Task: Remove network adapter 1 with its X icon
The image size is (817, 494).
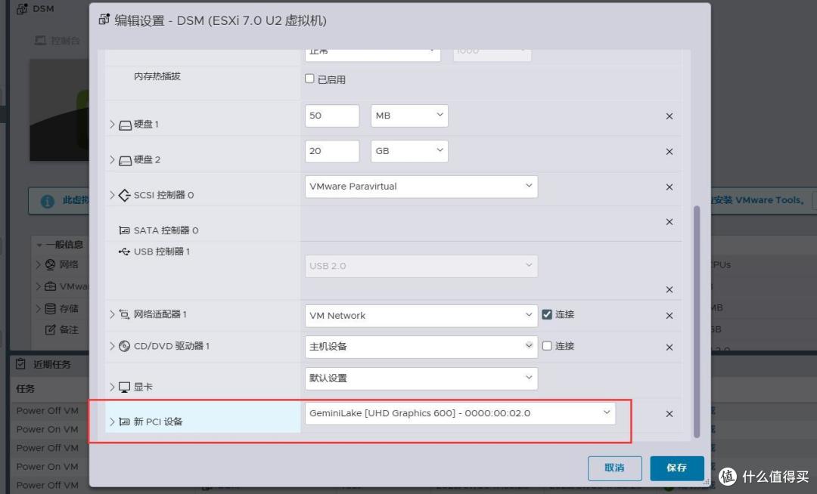Action: (x=669, y=316)
